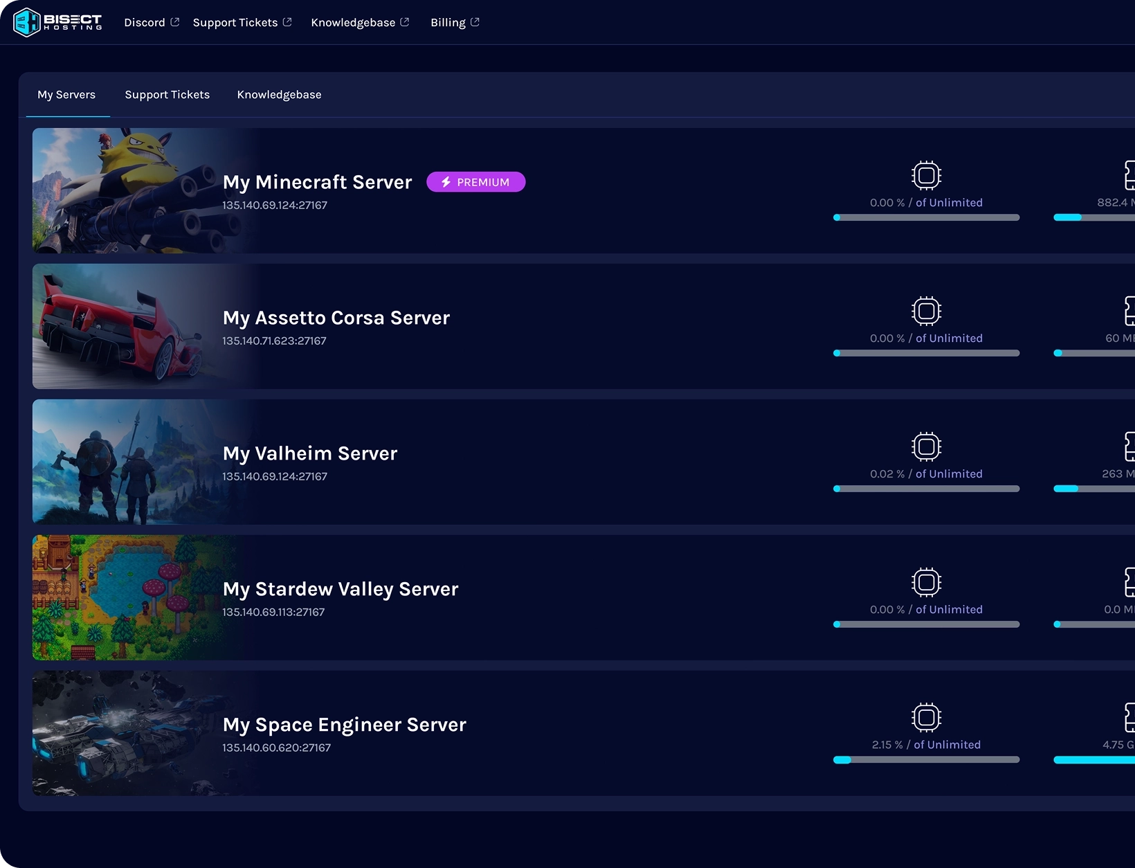Select the My Assetto Corsa Server title
The image size is (1135, 868).
[x=336, y=318]
